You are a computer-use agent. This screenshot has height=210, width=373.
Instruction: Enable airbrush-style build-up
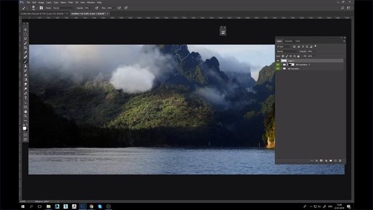click(119, 8)
